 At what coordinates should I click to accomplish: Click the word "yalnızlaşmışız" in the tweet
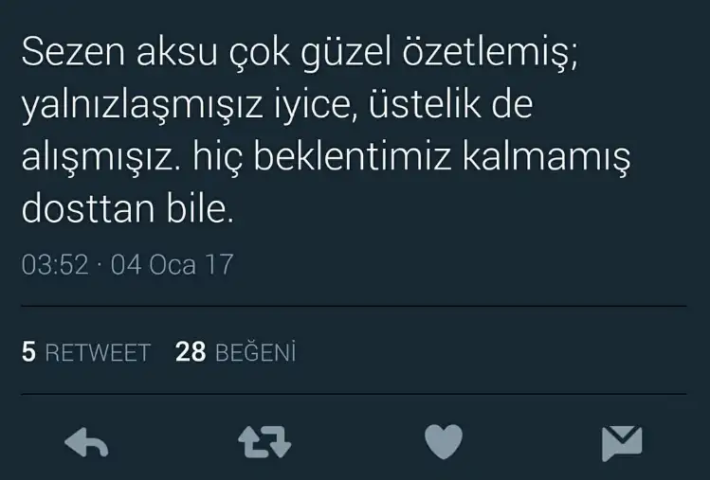point(142,106)
